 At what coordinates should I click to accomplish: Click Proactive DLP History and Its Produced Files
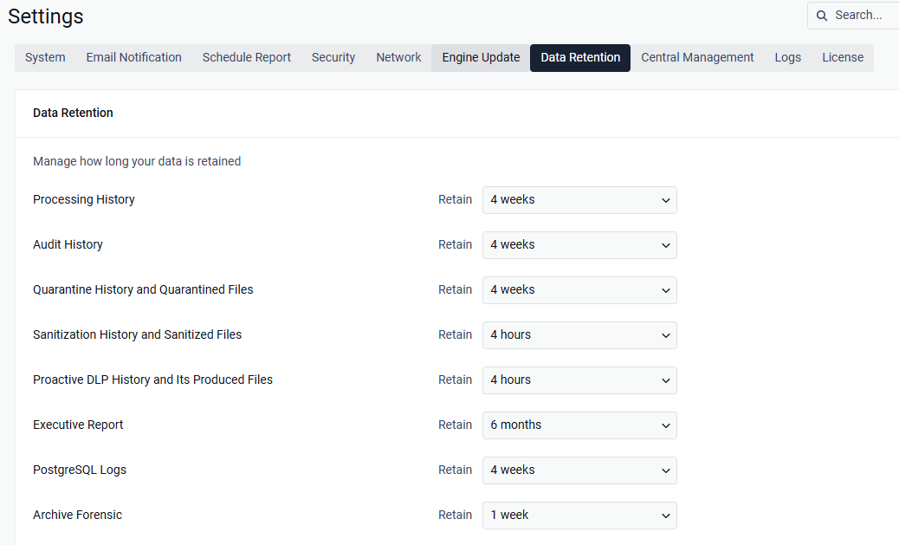coord(152,380)
